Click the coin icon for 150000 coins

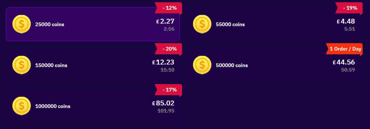tap(22, 65)
